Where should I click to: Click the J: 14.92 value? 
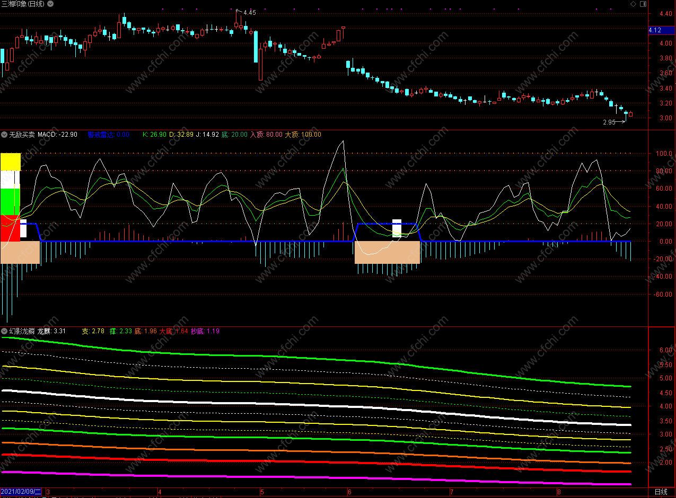click(208, 135)
